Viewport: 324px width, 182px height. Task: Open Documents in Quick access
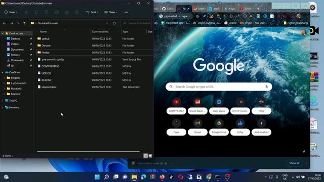(x=17, y=50)
